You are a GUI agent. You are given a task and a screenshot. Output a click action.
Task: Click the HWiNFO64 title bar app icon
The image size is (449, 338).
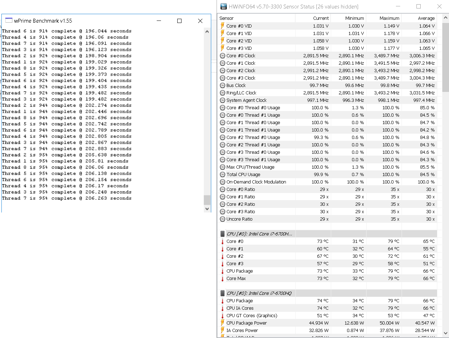(x=224, y=6)
